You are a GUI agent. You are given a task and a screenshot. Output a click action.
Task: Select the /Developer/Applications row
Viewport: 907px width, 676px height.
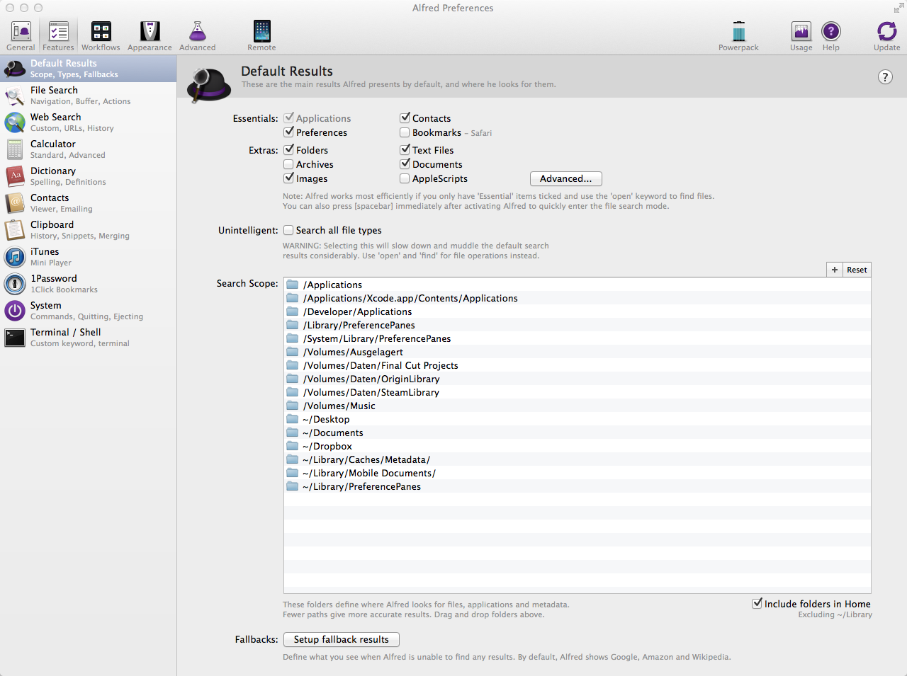click(x=577, y=311)
